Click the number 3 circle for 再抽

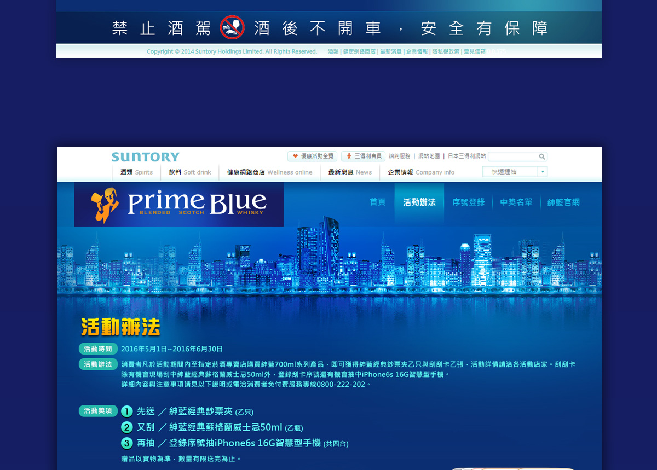point(127,443)
